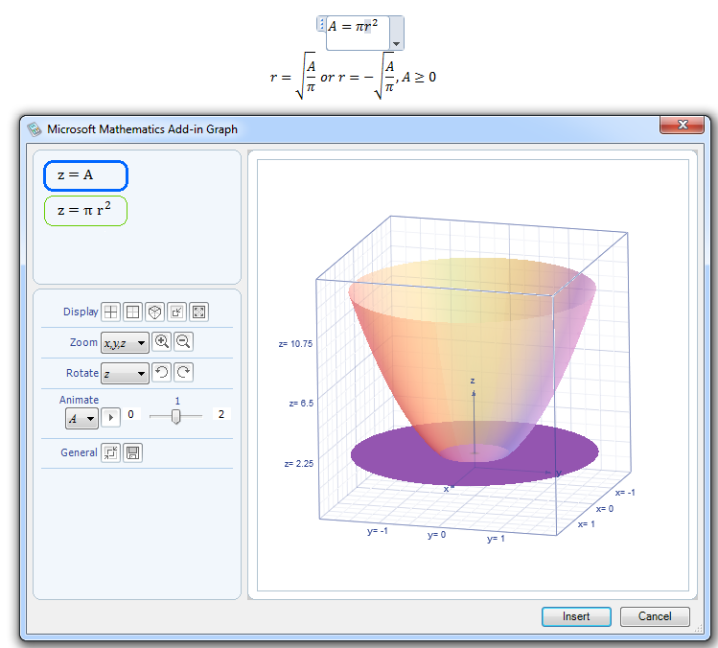Click the Insert button
Viewport: 718px width, 648px height.
point(576,616)
